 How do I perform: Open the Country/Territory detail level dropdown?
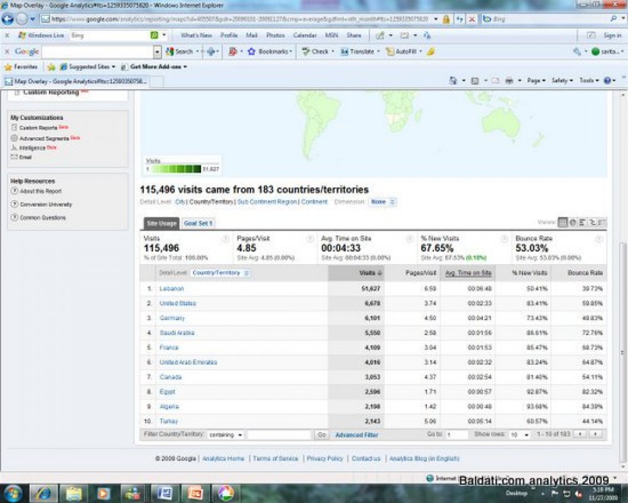point(220,273)
